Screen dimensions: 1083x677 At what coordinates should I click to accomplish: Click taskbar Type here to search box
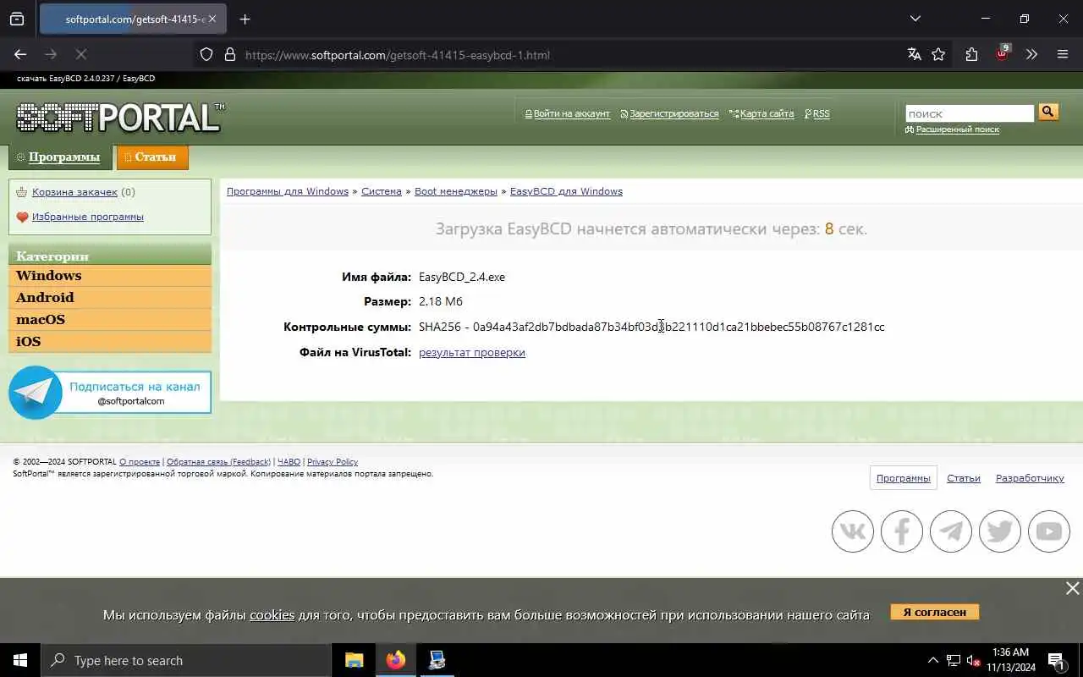186,660
